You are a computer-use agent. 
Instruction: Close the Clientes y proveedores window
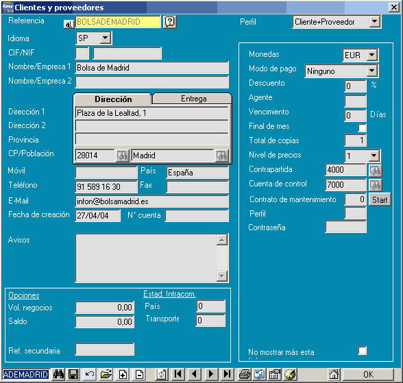[394, 7]
